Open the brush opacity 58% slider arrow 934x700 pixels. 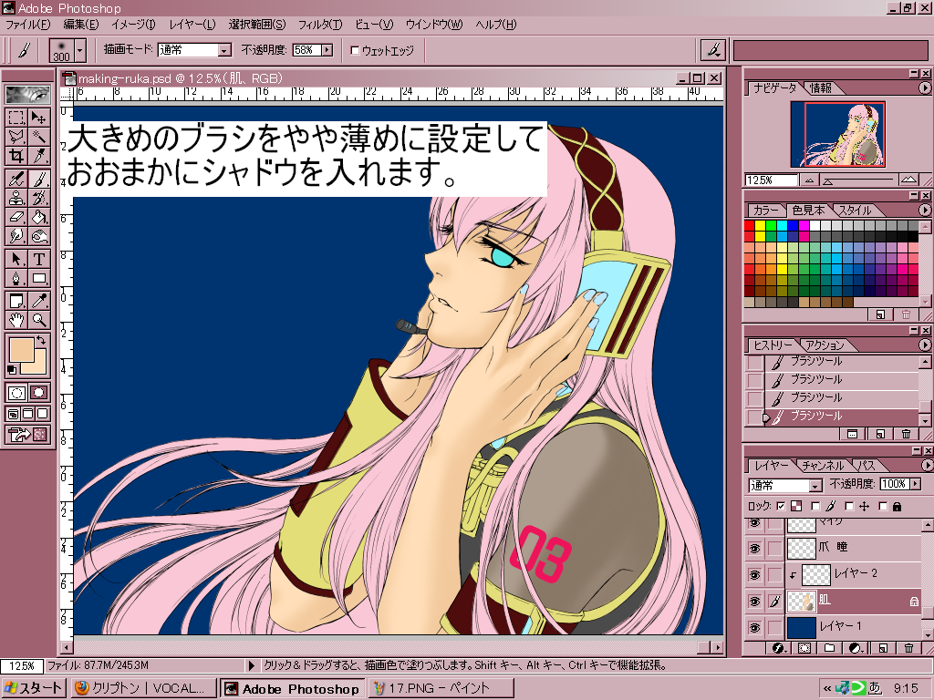pyautogui.click(x=327, y=51)
